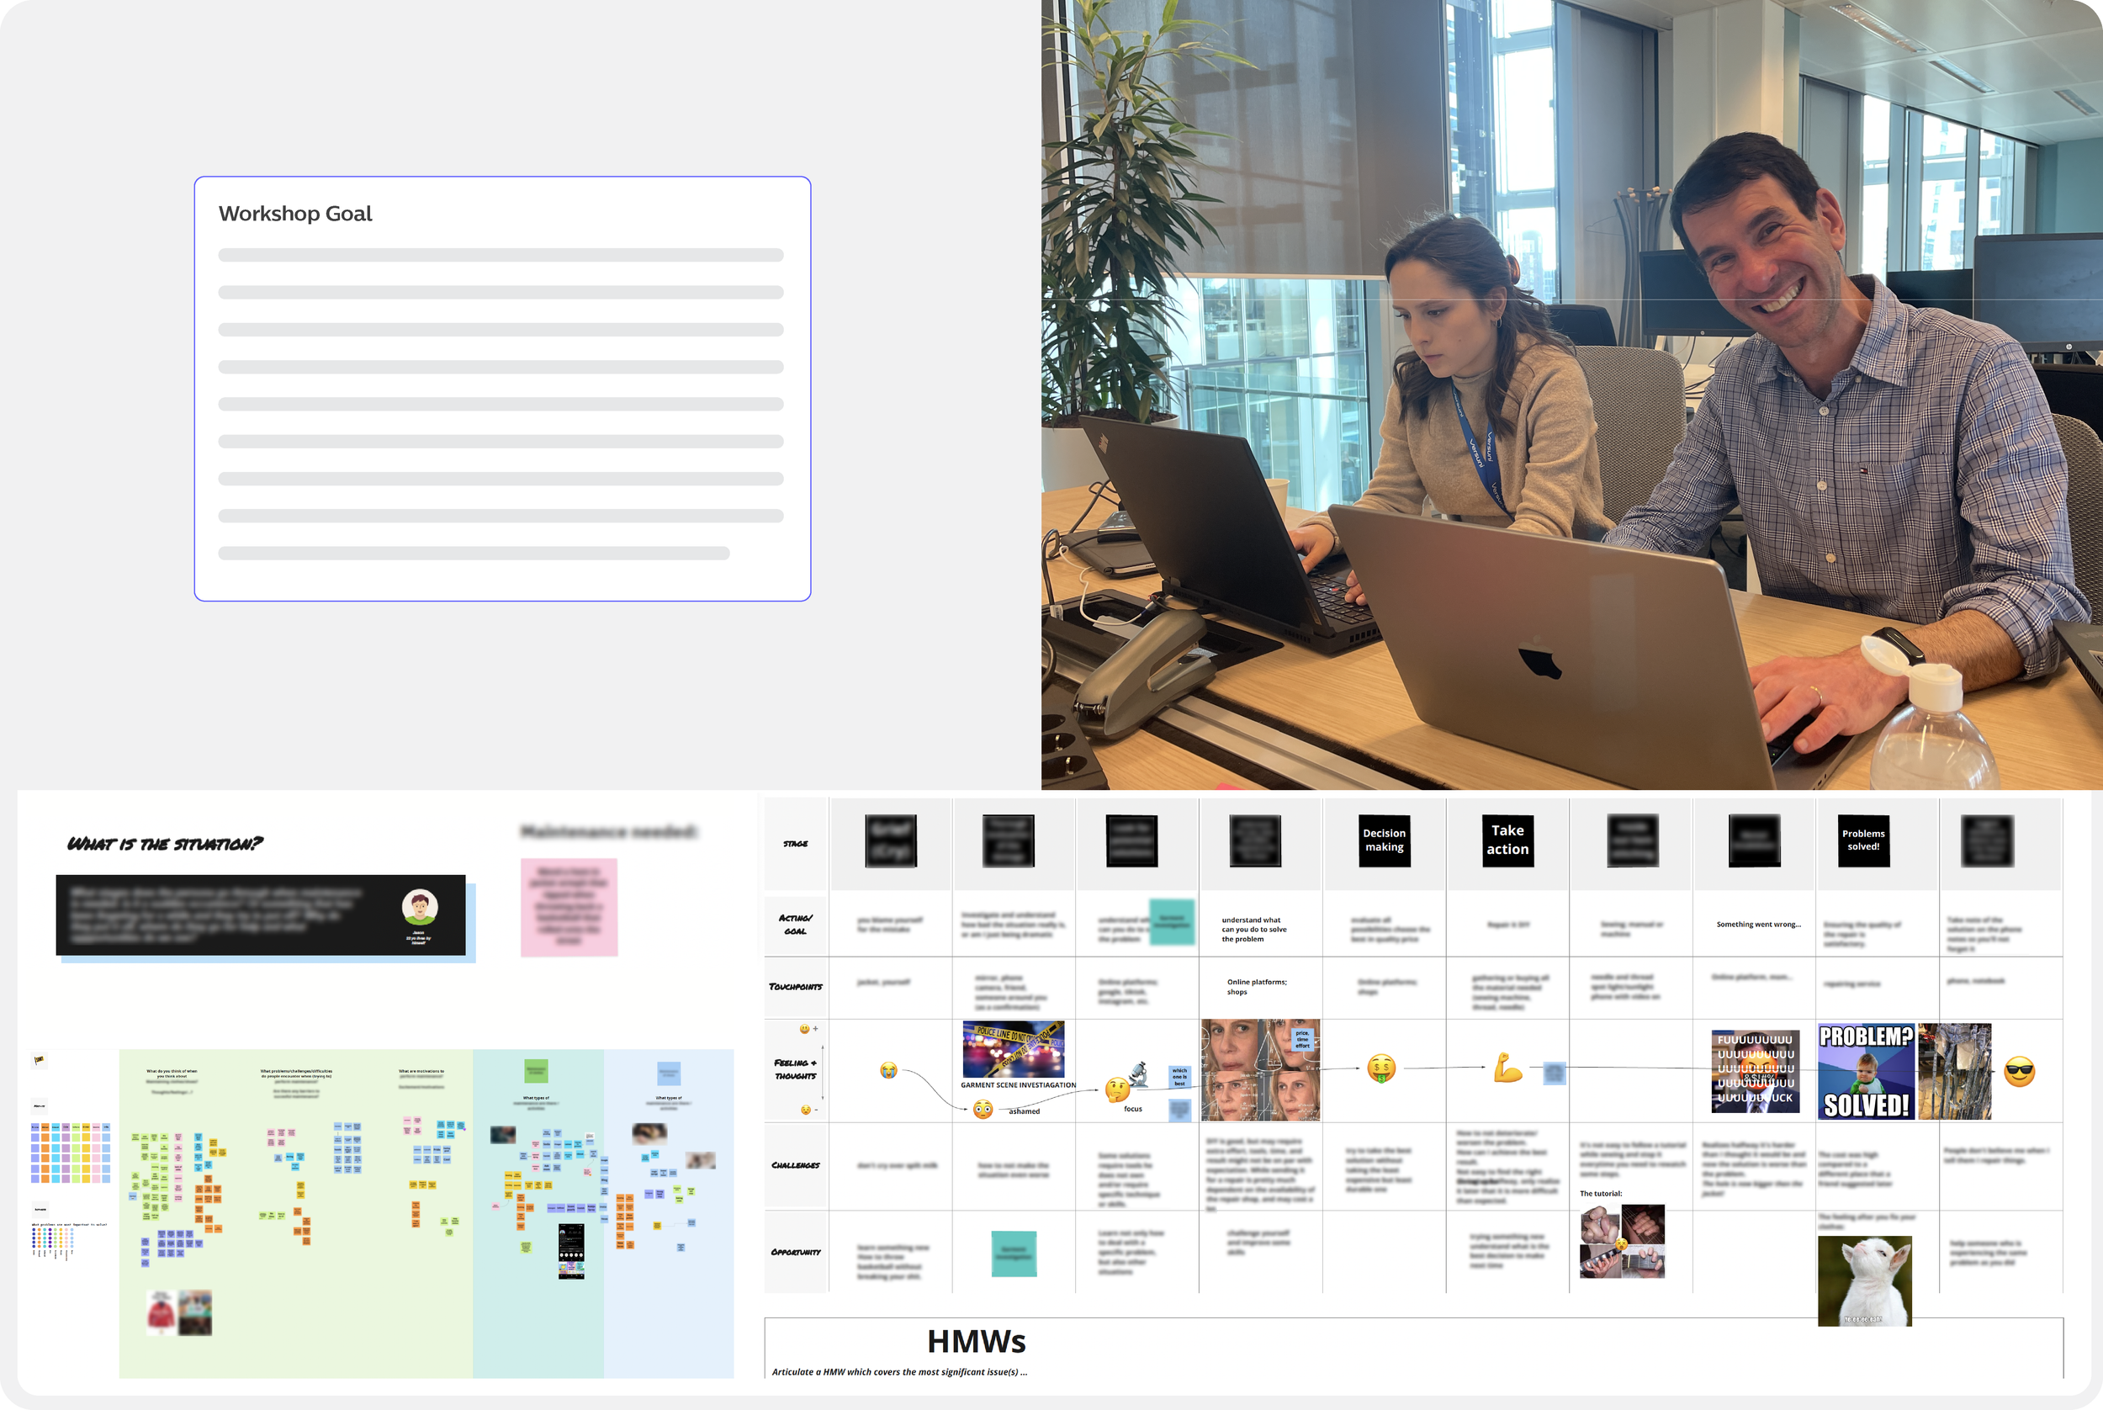Open the 'PROBLEM? SOLVED!' meme image

1866,1071
